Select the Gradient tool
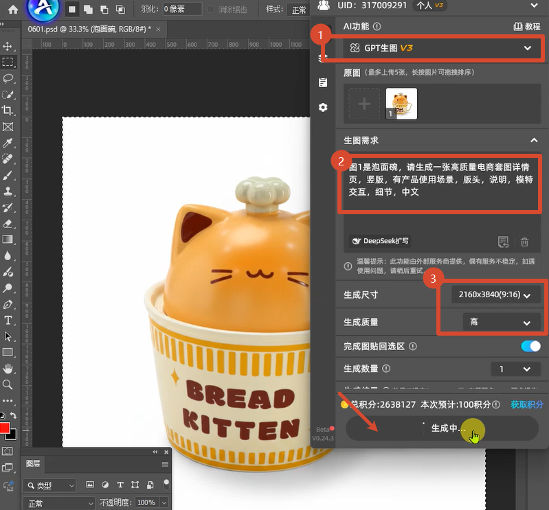 pos(8,240)
